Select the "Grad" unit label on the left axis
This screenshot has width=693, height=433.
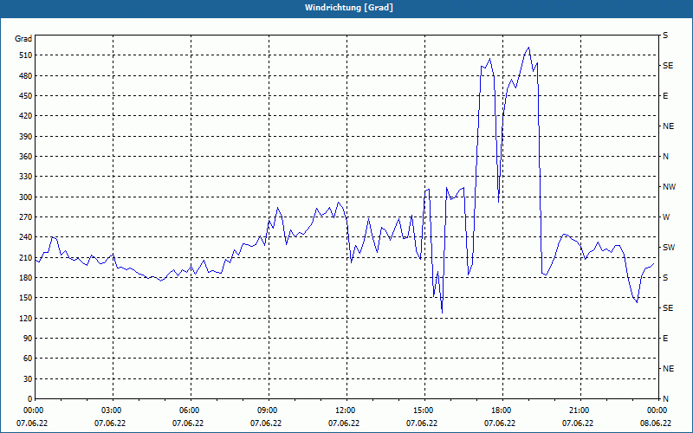(x=23, y=39)
